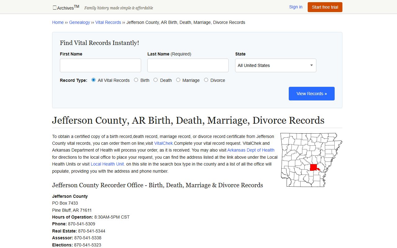
Task: Click the Real Estate 870-541-5344 line
Action: click(x=79, y=231)
